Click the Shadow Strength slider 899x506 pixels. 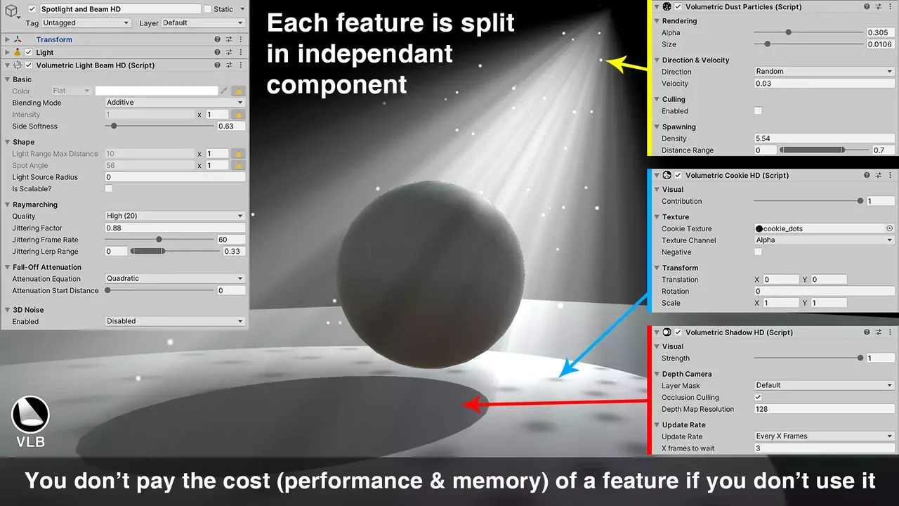pyautogui.click(x=808, y=358)
